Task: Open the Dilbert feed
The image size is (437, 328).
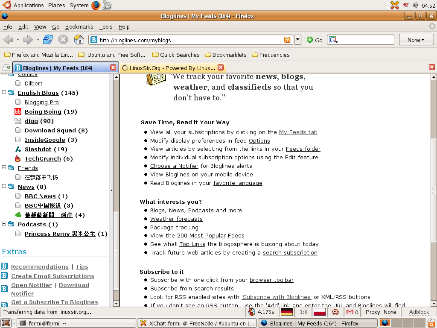Action: point(33,83)
